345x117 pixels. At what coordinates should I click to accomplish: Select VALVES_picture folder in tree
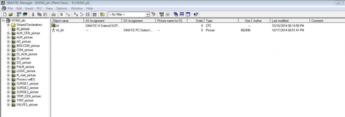[27, 105]
